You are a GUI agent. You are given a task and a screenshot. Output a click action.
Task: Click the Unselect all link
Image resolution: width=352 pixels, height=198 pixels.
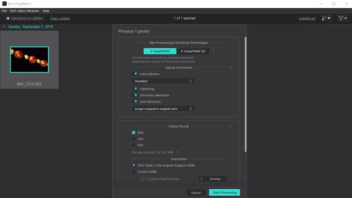pyautogui.click(x=307, y=18)
